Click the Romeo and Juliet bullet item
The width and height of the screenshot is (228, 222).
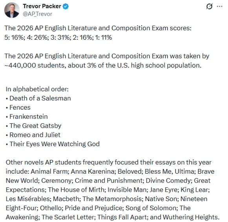point(33,135)
